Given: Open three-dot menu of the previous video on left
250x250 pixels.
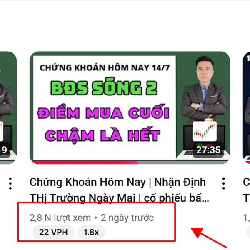Looking at the screenshot, I should [x=10, y=183].
